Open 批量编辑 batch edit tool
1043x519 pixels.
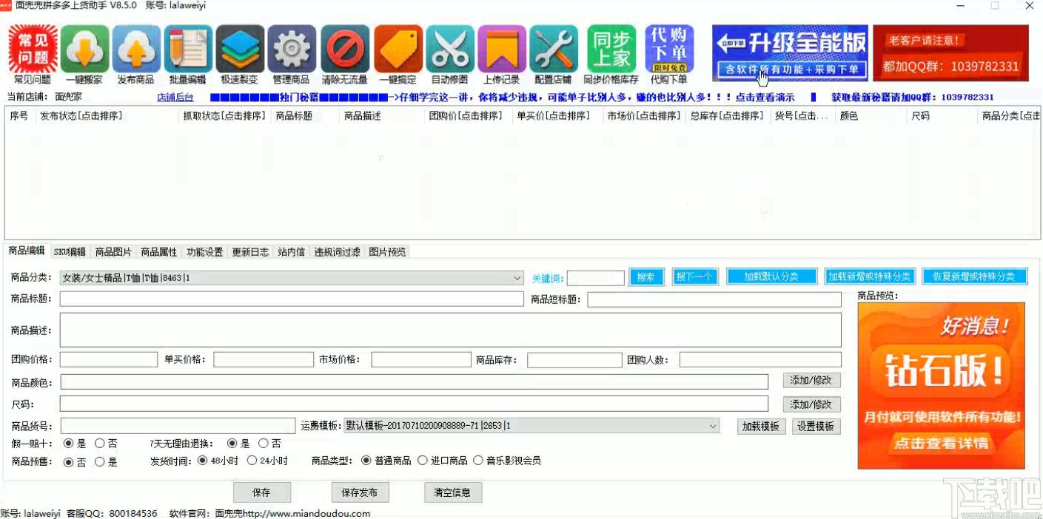(x=188, y=50)
